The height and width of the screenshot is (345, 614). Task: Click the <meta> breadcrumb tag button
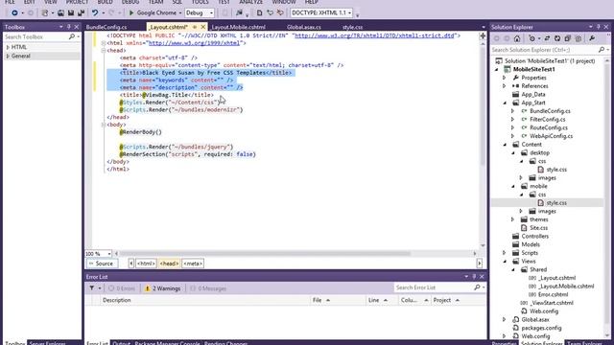pos(193,264)
